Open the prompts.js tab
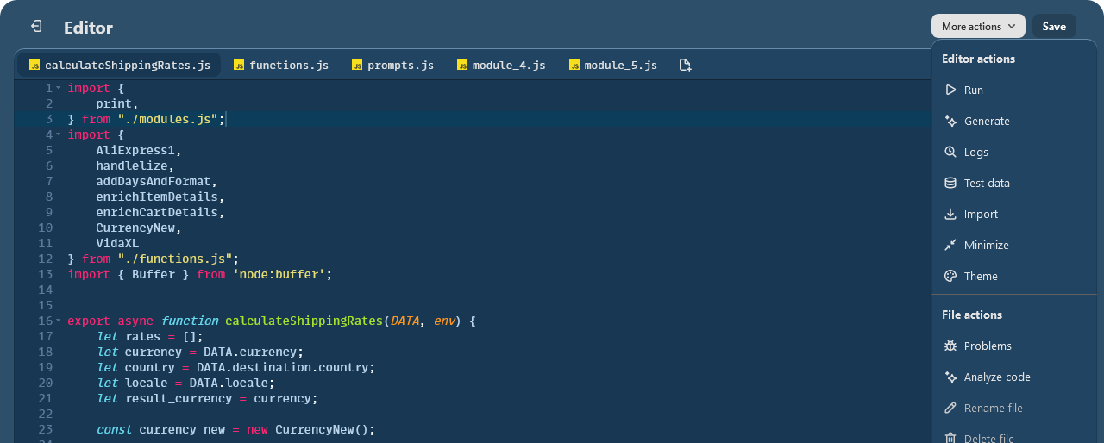 coord(392,66)
